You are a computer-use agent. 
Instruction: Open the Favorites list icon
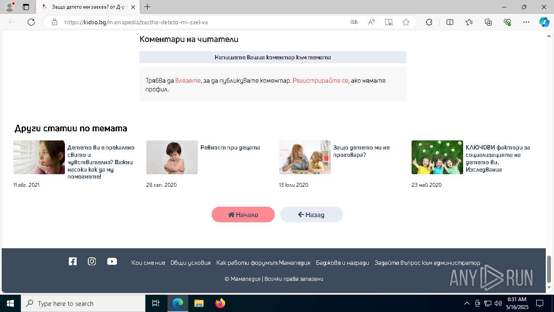point(469,22)
